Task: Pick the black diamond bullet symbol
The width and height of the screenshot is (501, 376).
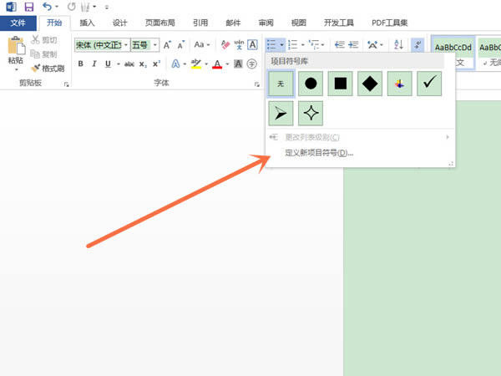Action: coord(370,84)
